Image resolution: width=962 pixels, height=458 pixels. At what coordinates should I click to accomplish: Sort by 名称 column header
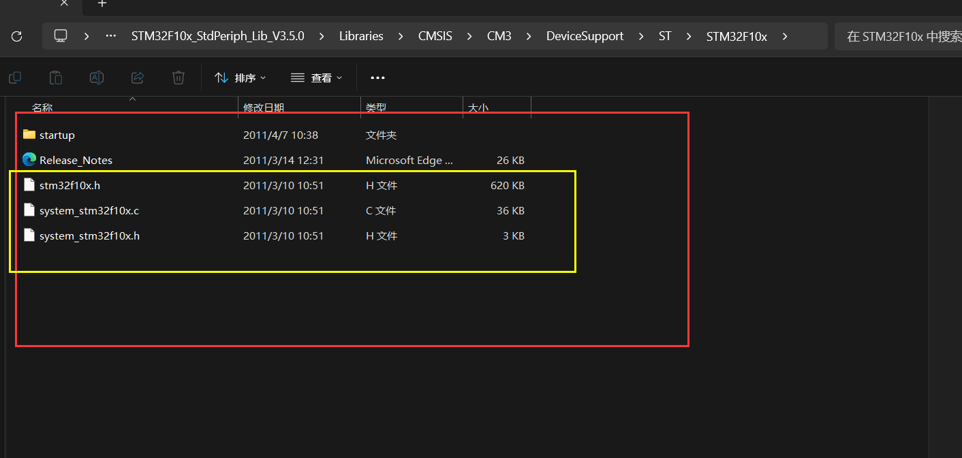[x=42, y=108]
